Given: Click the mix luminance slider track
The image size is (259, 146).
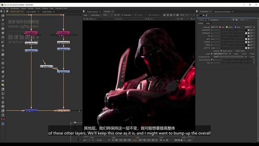Looking at the screenshot, I should pyautogui.click(x=238, y=60).
